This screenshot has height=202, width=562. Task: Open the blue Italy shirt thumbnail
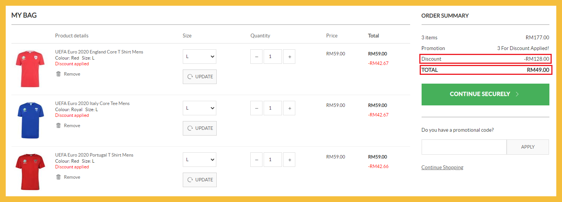click(x=31, y=120)
